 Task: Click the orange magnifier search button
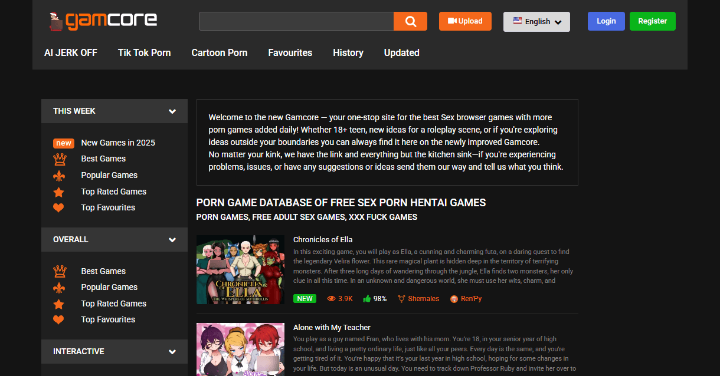coord(411,21)
